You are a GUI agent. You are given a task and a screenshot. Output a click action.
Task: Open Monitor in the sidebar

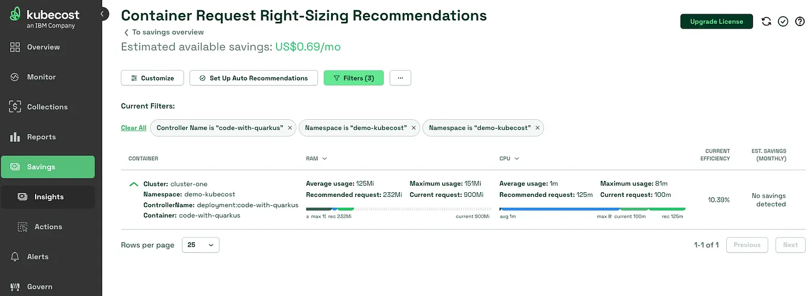[41, 77]
